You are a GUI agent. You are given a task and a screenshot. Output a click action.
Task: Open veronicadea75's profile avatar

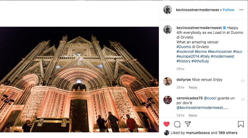168,100
